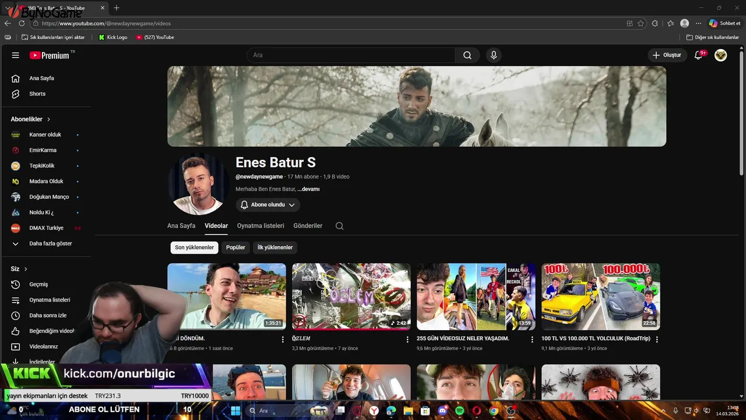Image resolution: width=746 pixels, height=420 pixels.
Task: Open (527) YouTube bookmark
Action: [155, 37]
